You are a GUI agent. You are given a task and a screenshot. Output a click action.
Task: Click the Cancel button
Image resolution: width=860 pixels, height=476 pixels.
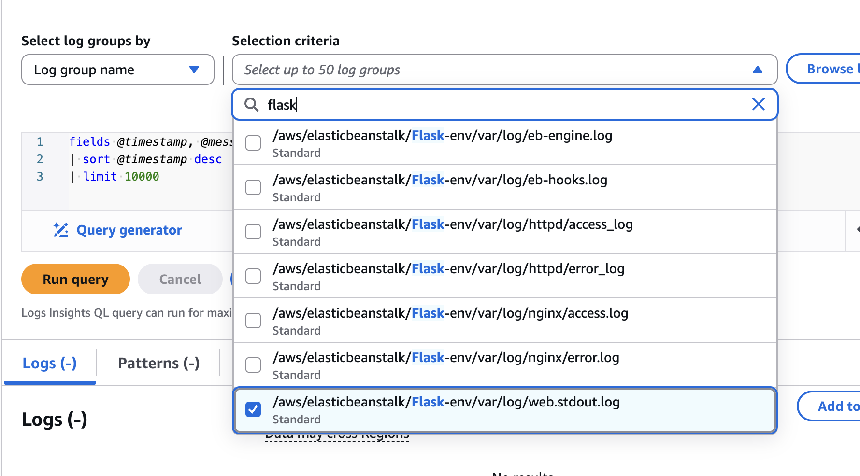[x=180, y=279]
